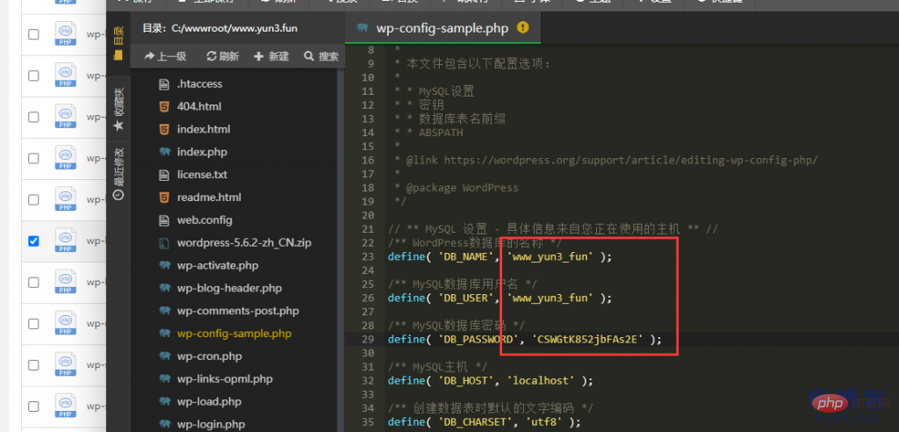Open the 最近修改 recent changes sidebar tab
The height and width of the screenshot is (432, 899).
point(119,174)
